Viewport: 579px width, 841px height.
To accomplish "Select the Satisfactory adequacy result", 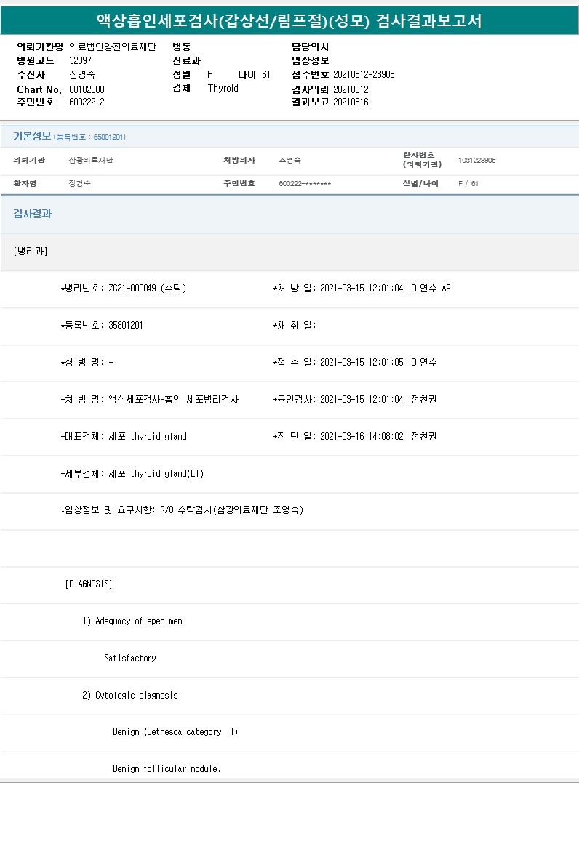I will pyautogui.click(x=129, y=659).
